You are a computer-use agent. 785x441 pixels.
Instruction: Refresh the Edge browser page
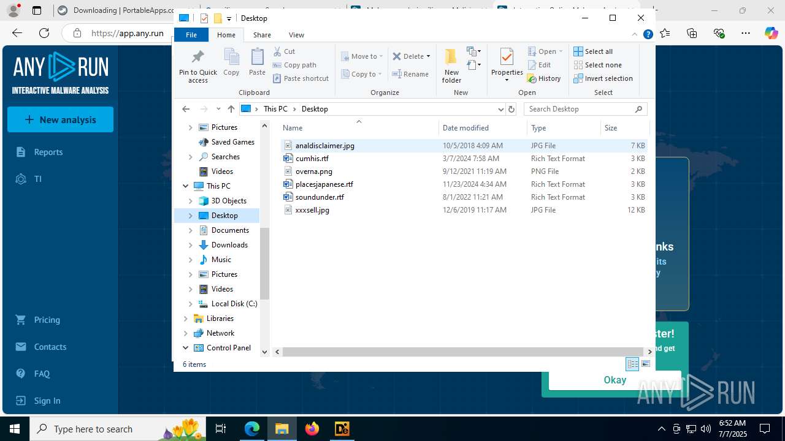(44, 33)
